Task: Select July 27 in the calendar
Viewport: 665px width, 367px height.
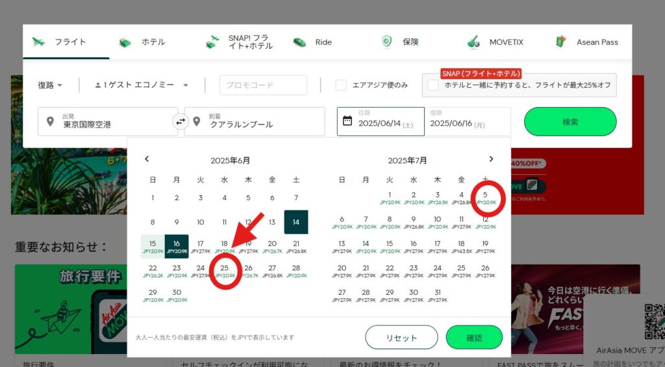Action: pos(342,296)
